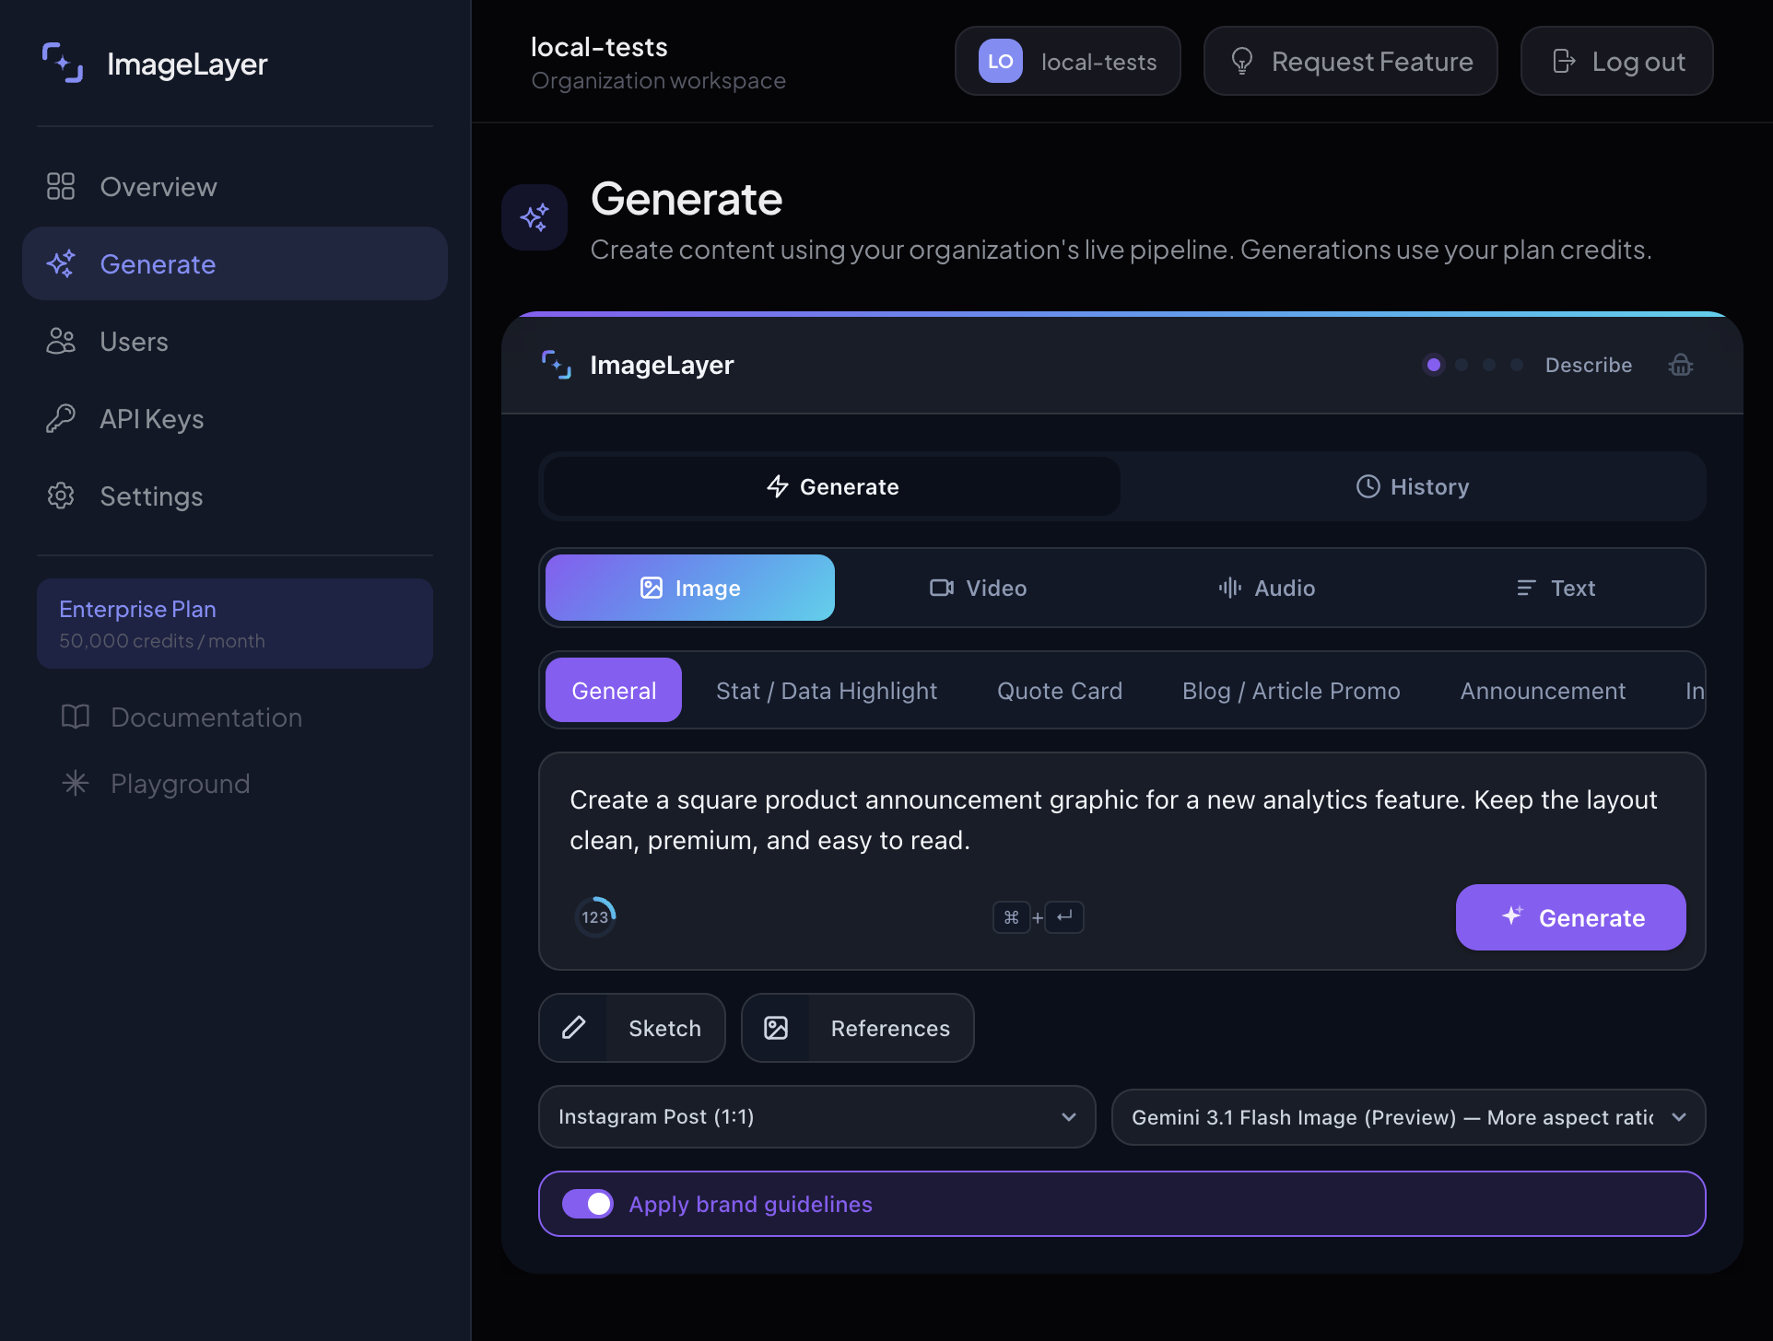
Task: Click the Log out door icon
Action: tap(1565, 61)
